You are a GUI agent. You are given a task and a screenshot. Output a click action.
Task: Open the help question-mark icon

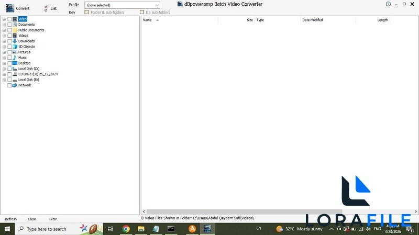tap(388, 4)
